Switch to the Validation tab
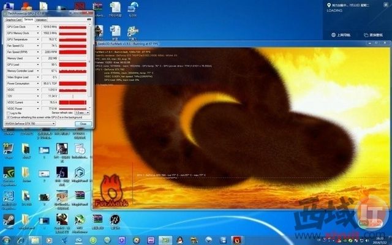The height and width of the screenshot is (245, 392). pyautogui.click(x=41, y=20)
